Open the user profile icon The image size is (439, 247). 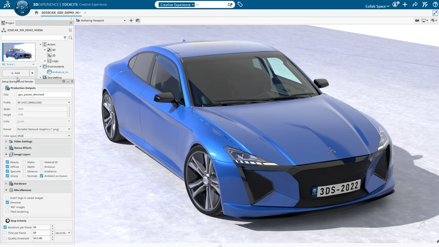(x=395, y=5)
